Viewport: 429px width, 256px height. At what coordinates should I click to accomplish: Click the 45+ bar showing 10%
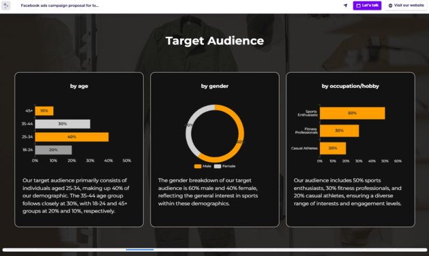click(44, 111)
